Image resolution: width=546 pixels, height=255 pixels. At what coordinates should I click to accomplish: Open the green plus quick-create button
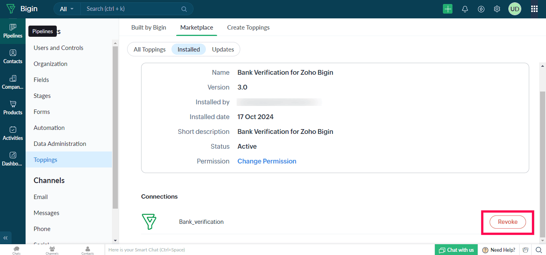(448, 9)
